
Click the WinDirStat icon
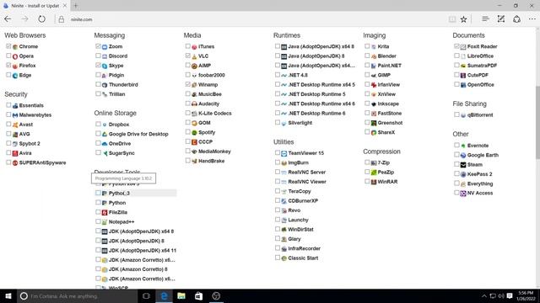coord(283,230)
